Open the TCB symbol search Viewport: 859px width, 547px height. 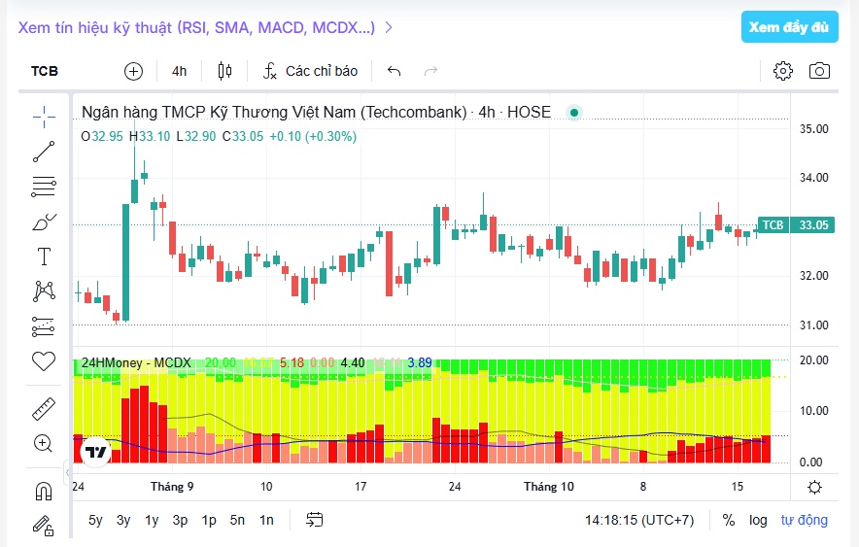pyautogui.click(x=45, y=71)
